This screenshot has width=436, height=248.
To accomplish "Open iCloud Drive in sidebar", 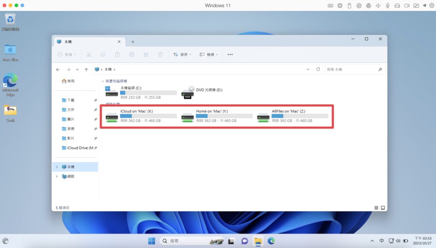I will (x=77, y=148).
